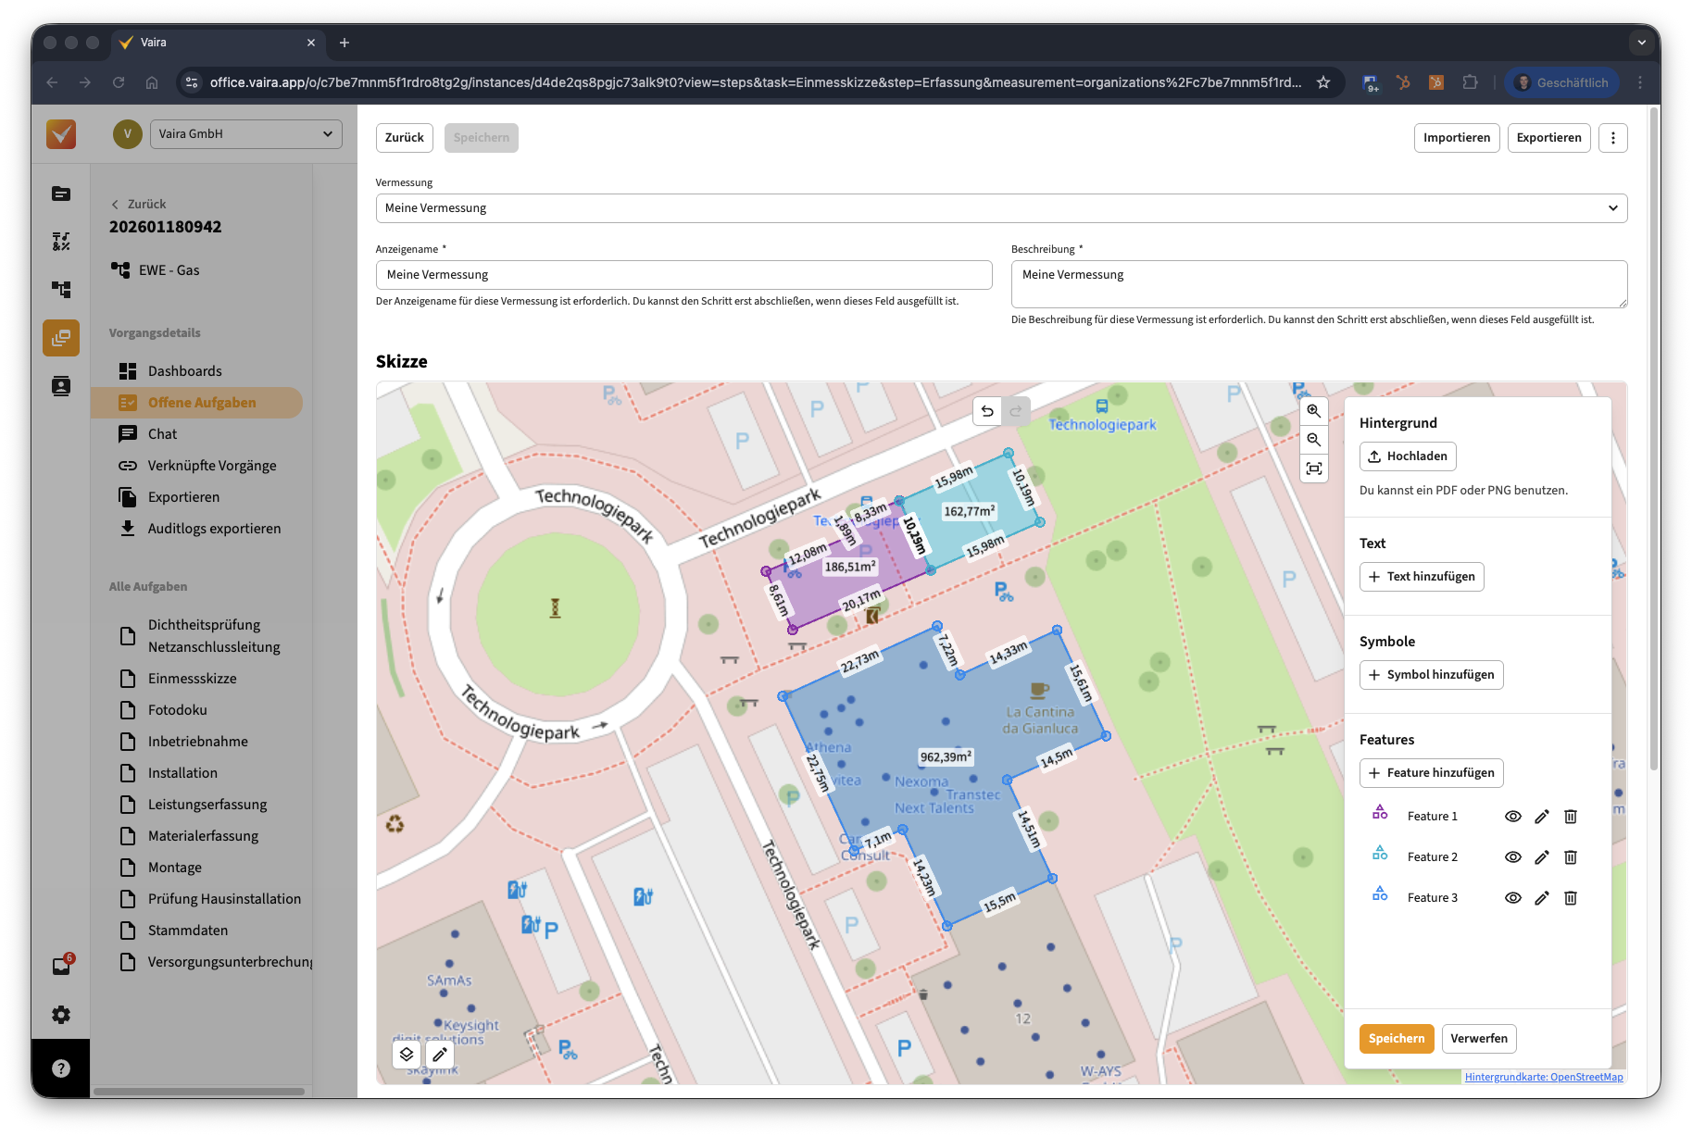Open the three-dot more options menu
The image size is (1692, 1137).
click(x=1612, y=138)
